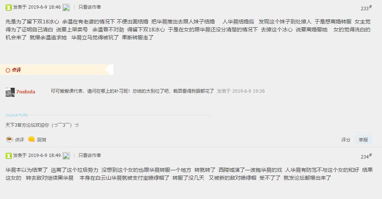Open floor number 233# permalink
The image size is (382, 199).
click(x=366, y=8)
